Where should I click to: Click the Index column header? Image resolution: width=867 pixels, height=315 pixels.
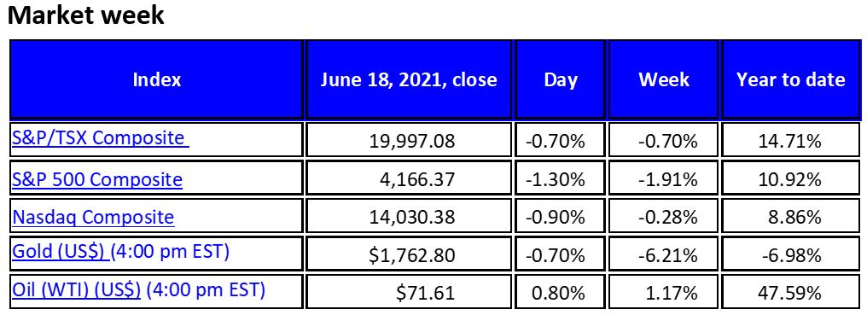pyautogui.click(x=156, y=79)
